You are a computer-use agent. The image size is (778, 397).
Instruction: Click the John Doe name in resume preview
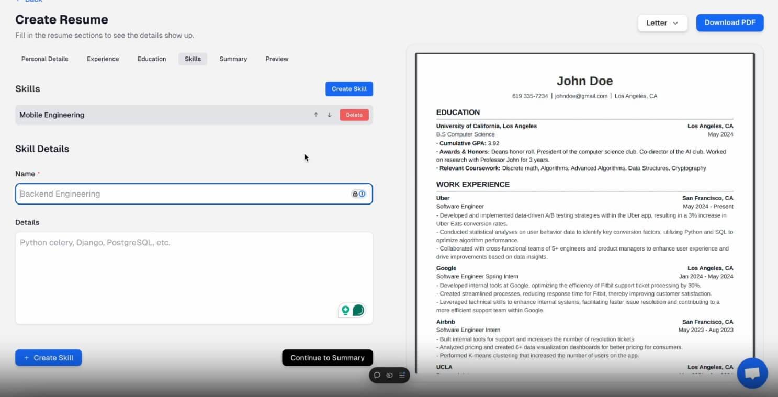584,81
